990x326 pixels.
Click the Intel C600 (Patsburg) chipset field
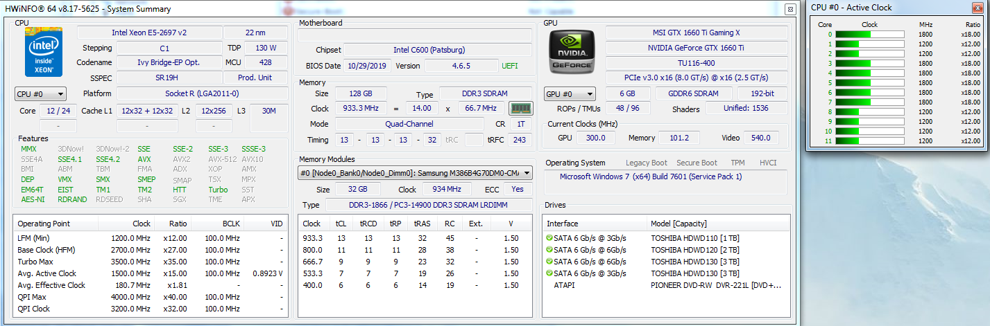pyautogui.click(x=438, y=50)
